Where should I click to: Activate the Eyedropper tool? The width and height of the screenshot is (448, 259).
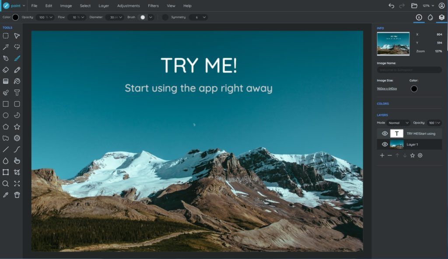pos(6,195)
